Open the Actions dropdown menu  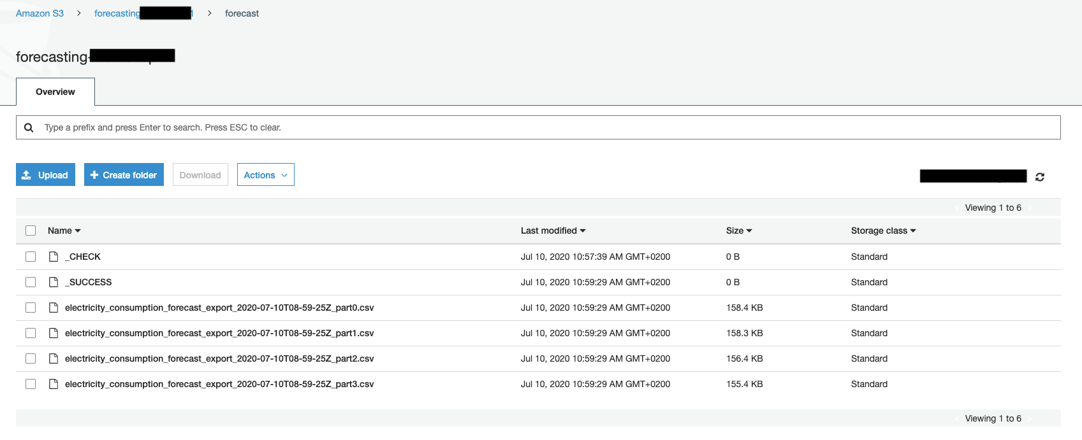click(x=265, y=175)
